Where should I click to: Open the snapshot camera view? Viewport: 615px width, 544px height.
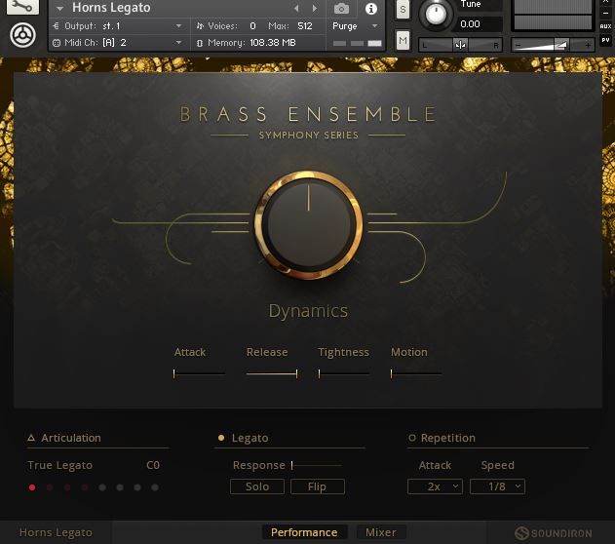[x=340, y=9]
